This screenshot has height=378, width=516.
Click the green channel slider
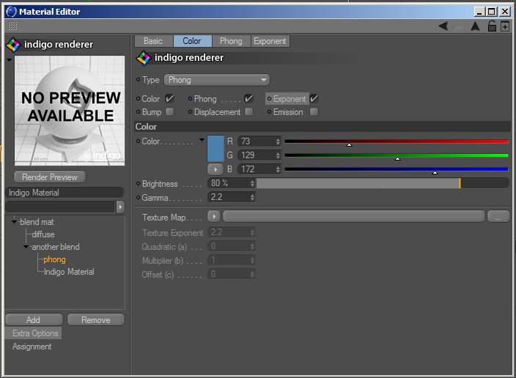pyautogui.click(x=397, y=155)
